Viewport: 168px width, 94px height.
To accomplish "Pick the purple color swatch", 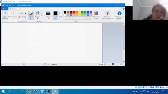I will coord(91,12).
